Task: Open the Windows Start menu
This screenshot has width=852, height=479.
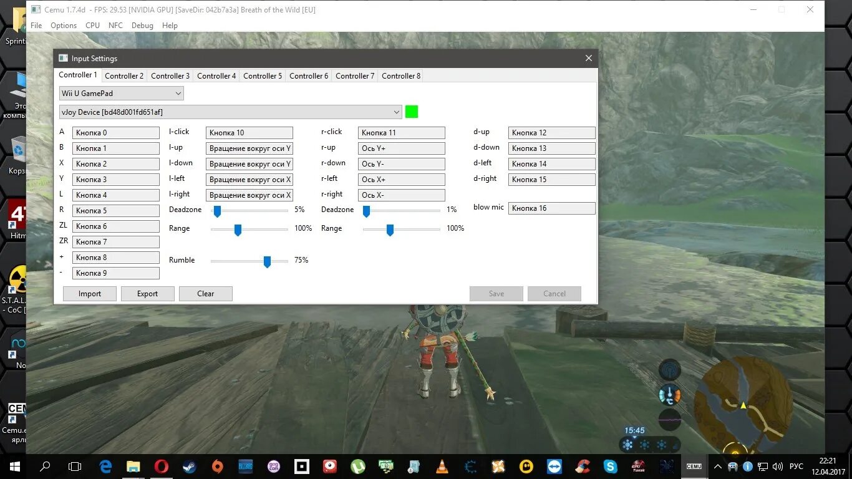Action: click(x=15, y=466)
